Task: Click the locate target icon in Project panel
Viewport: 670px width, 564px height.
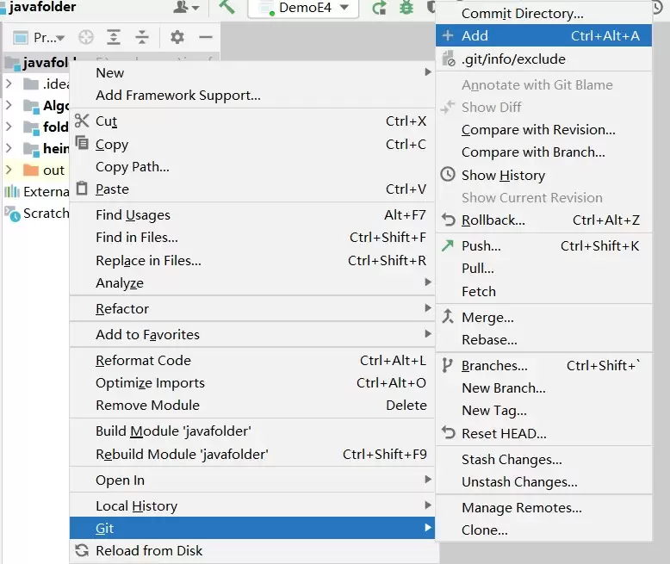Action: (85, 37)
